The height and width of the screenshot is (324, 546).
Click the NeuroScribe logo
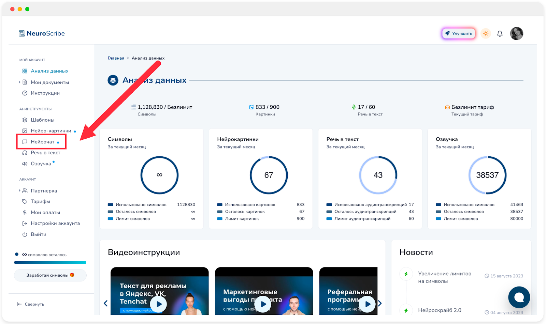[42, 33]
